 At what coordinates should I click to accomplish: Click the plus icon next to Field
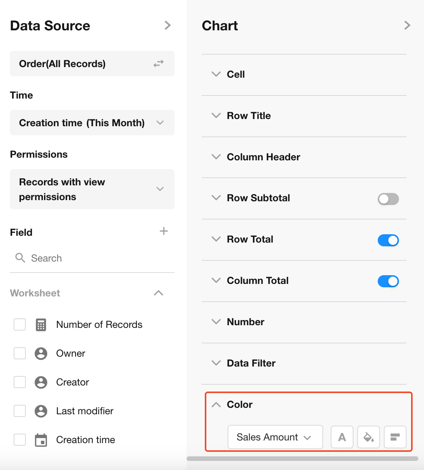[x=164, y=231]
